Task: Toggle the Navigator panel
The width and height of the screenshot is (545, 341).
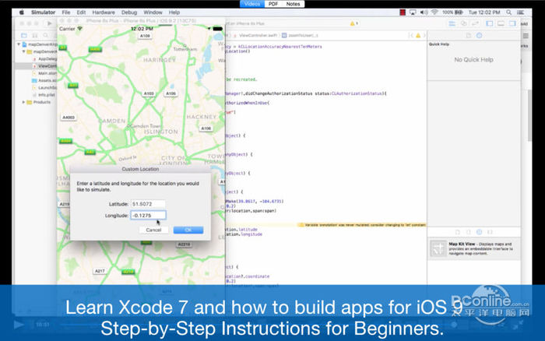Action: tap(490, 23)
